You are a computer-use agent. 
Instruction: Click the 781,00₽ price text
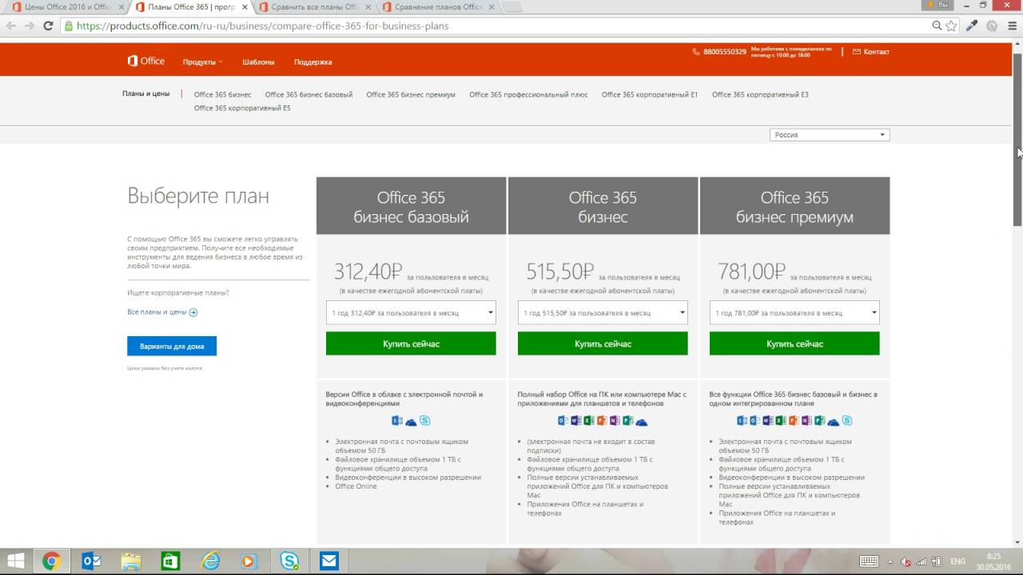752,272
